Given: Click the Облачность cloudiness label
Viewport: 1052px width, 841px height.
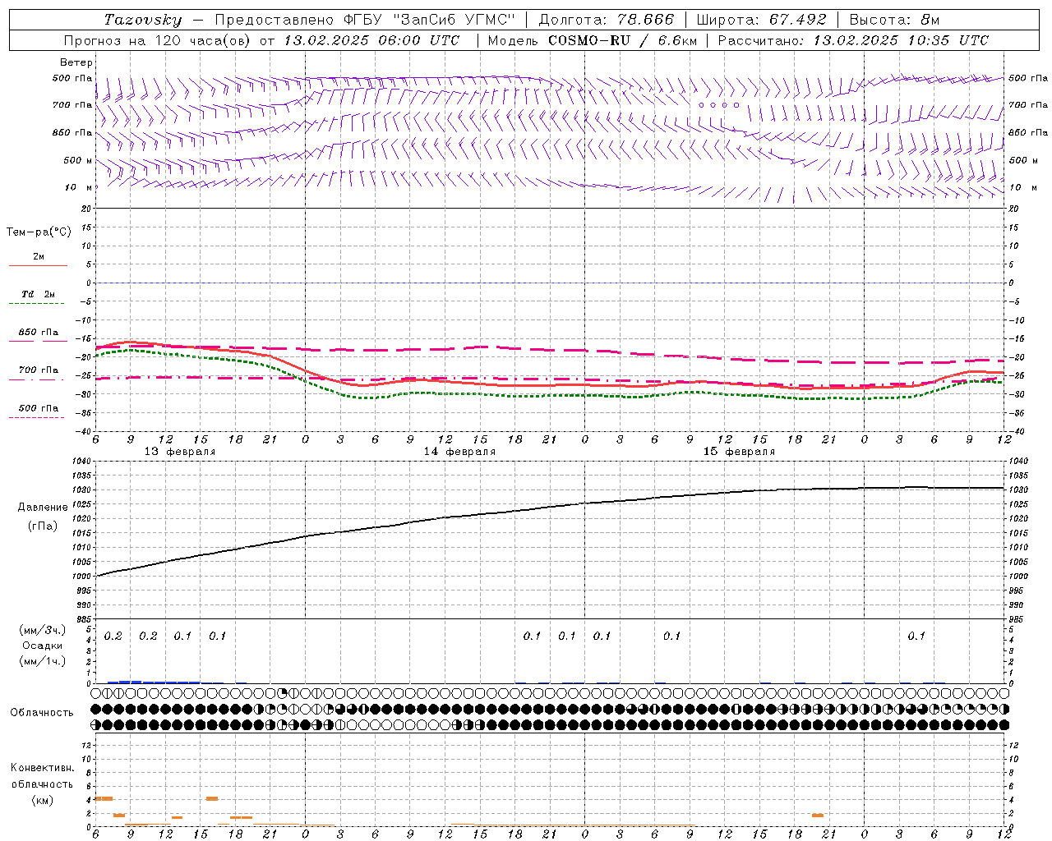Looking at the screenshot, I should pos(42,713).
